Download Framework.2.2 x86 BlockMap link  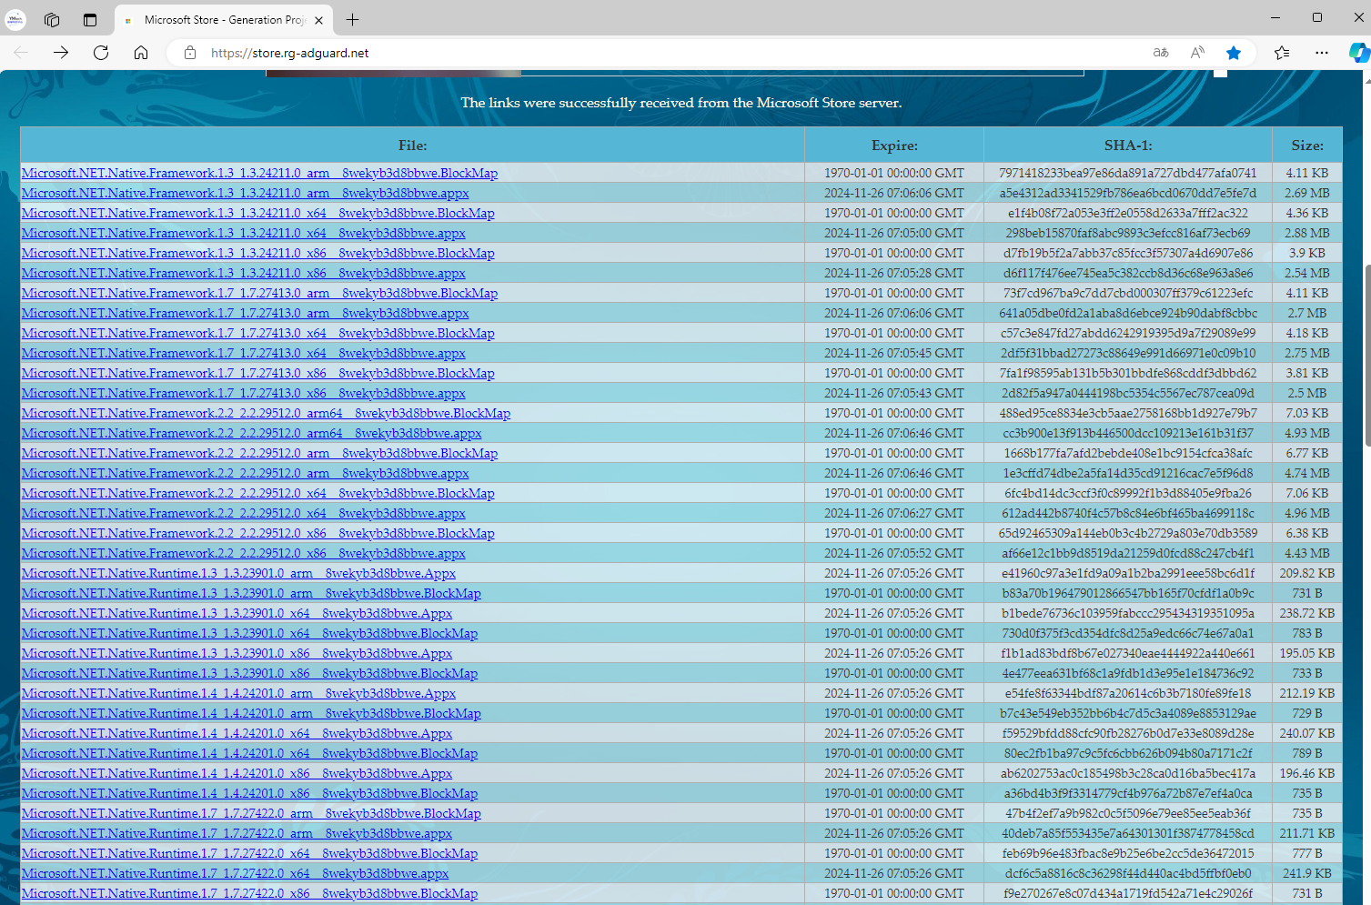coord(257,533)
